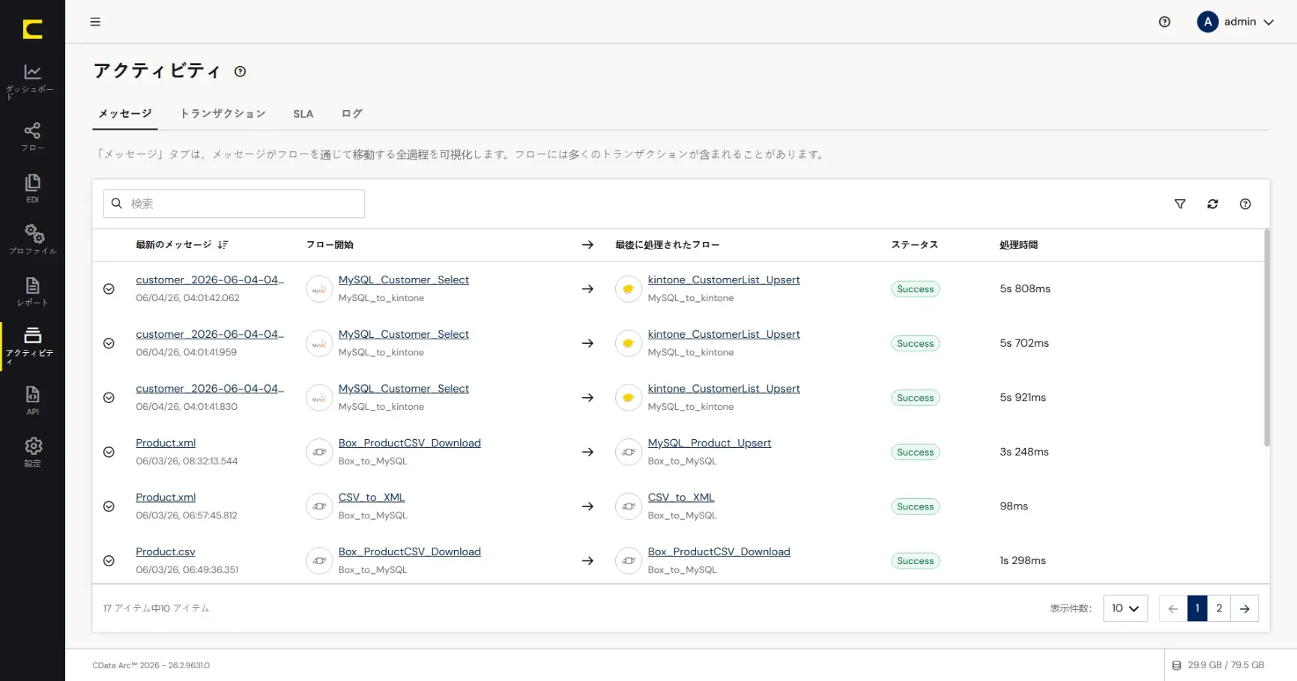
Task: Click Success badge in 5s 808ms row
Action: tap(915, 289)
